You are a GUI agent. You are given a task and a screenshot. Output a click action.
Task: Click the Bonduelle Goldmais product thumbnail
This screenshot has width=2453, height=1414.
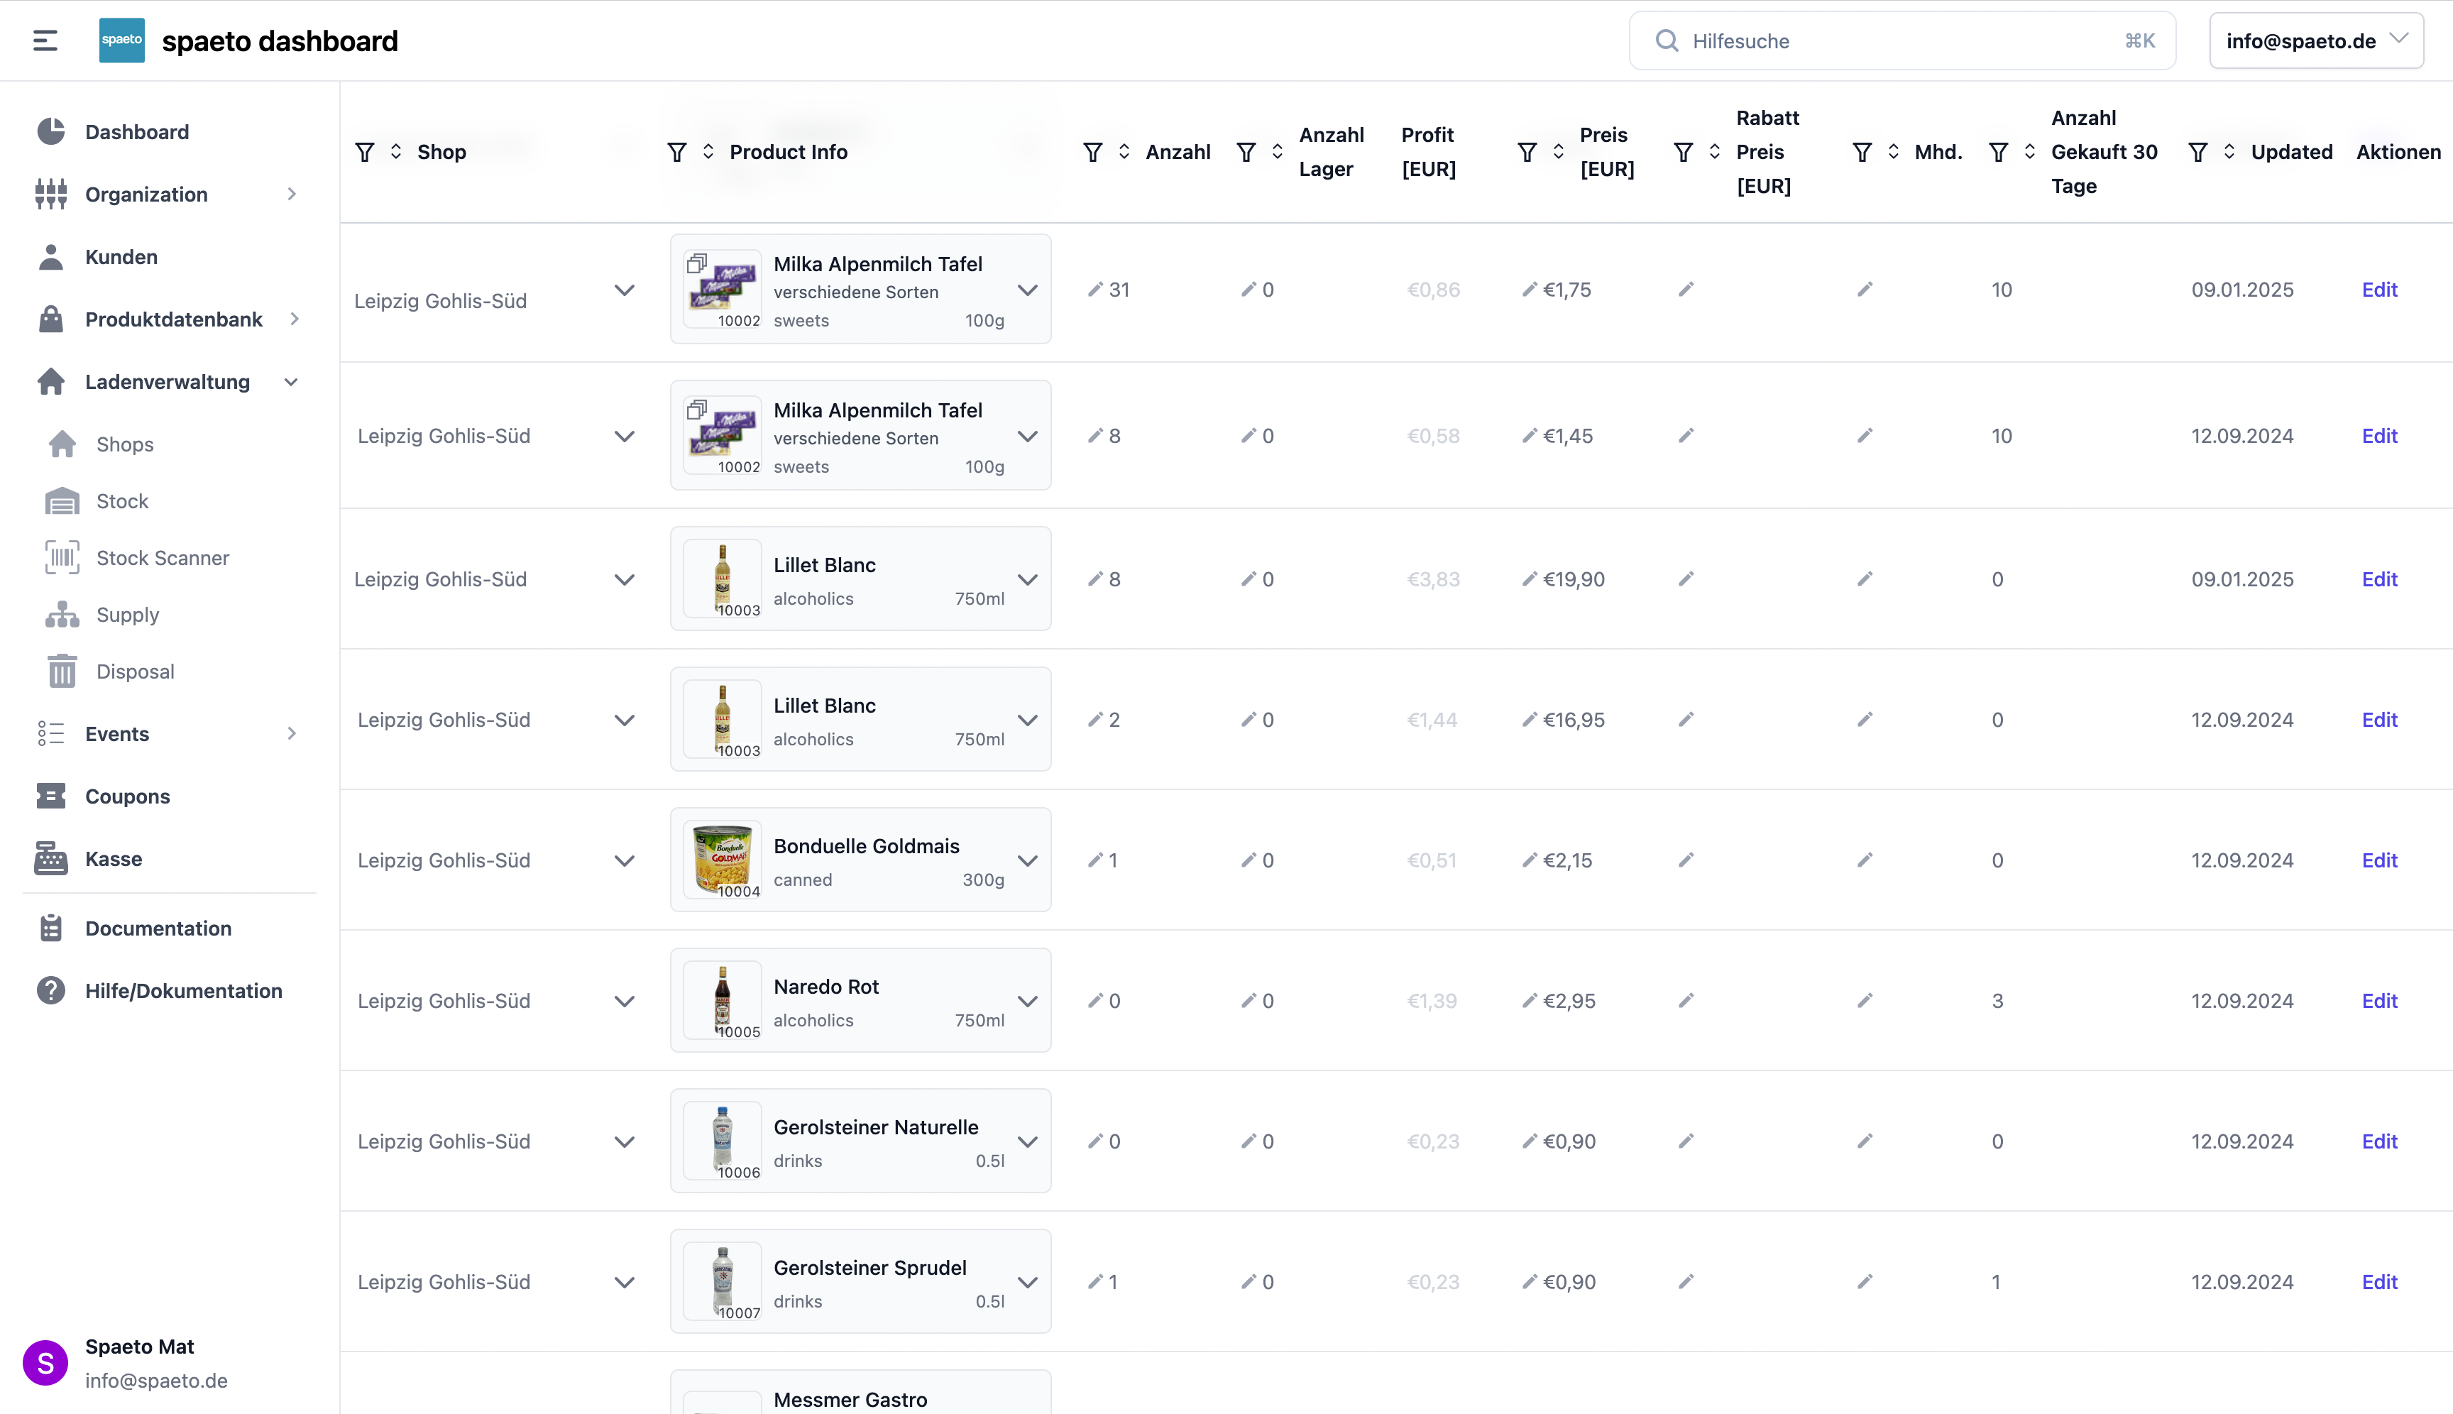click(x=723, y=860)
